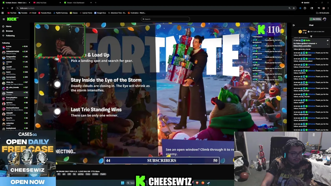Open the Kick user profile avatar
331x186 pixels.
[325, 19]
